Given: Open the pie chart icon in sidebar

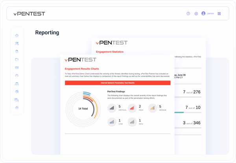Looking at the screenshot, I should 17,92.
